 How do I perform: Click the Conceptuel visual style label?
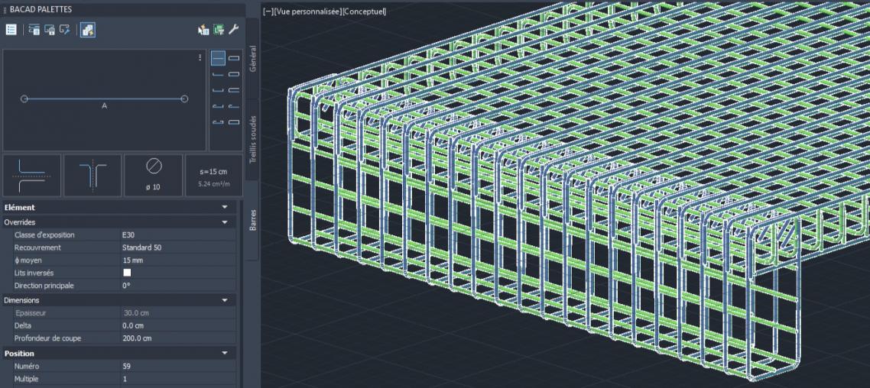point(365,11)
